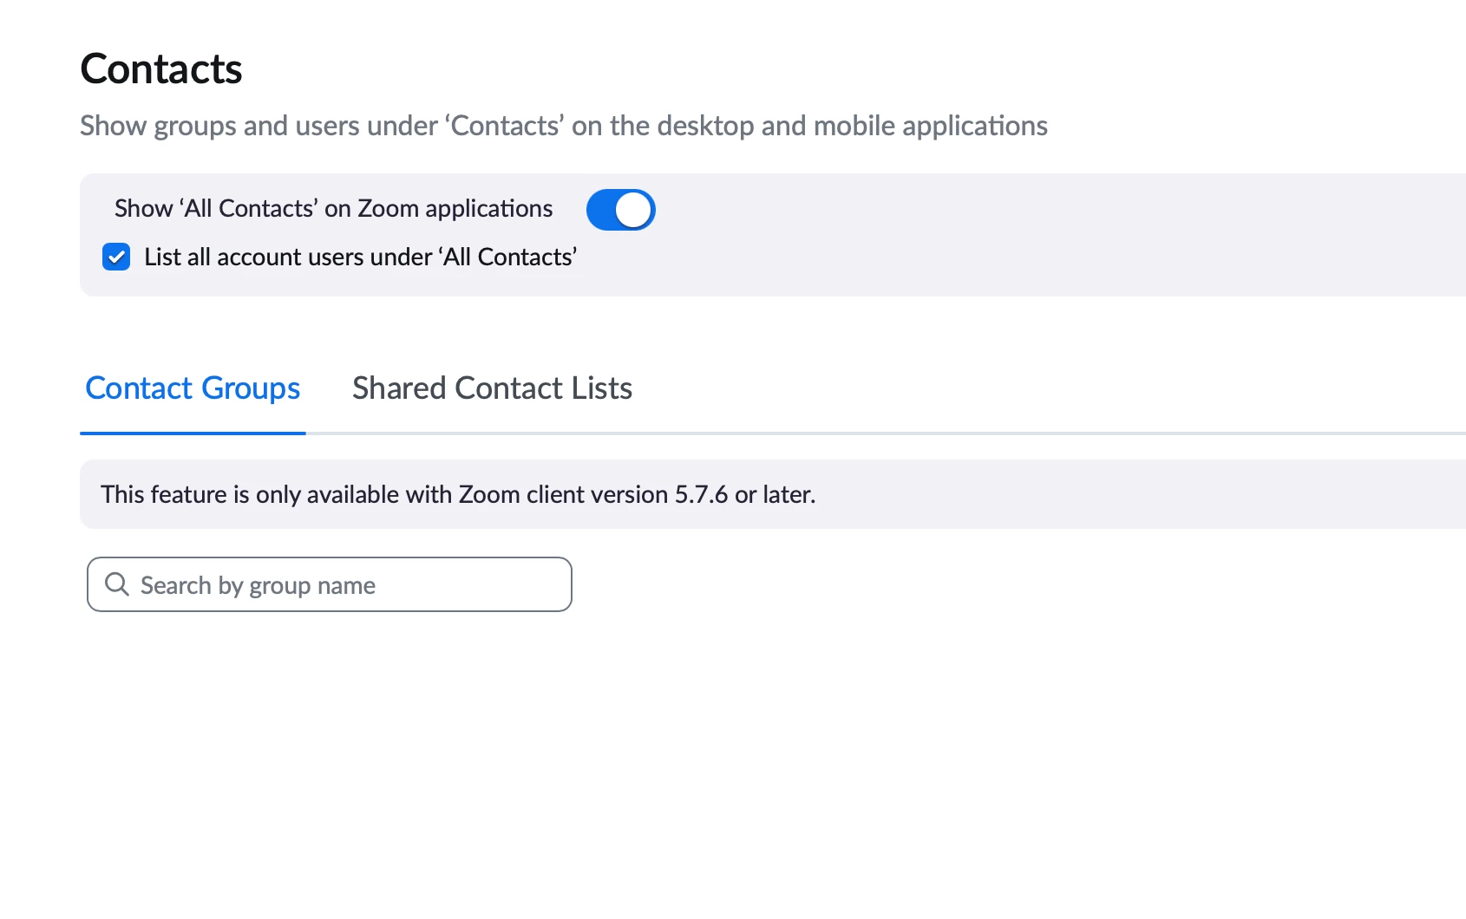1466x919 pixels.
Task: Click the white checkmark icon
Action: click(116, 257)
